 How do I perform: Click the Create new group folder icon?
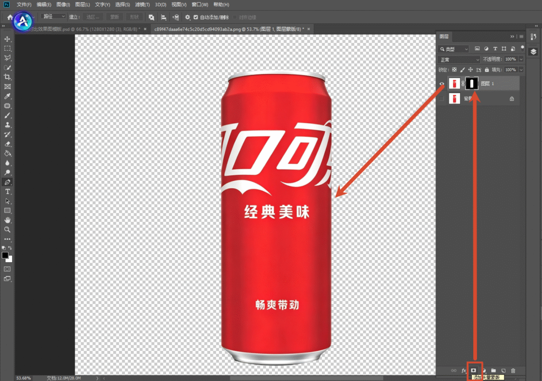(493, 370)
